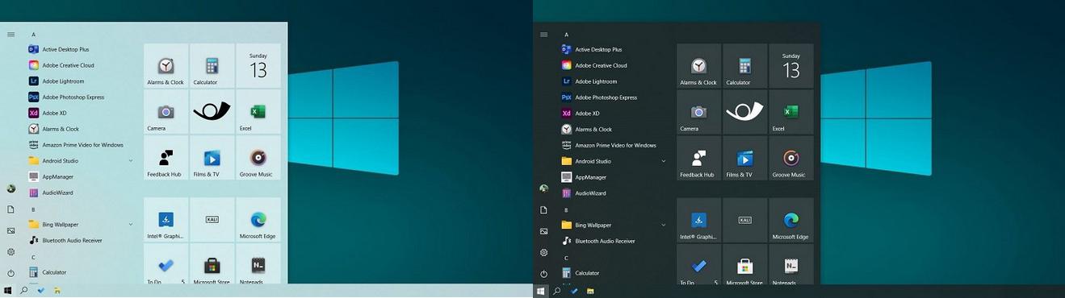
Task: Open To Do checkmark on light taskbar
Action: pos(41,290)
